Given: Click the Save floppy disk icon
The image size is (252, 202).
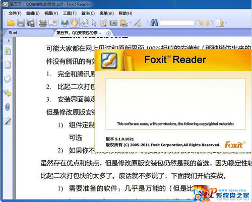Looking at the screenshot, I should coord(21,23).
